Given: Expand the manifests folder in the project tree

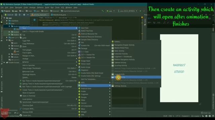Looking at the screenshot, I should click(7, 21).
